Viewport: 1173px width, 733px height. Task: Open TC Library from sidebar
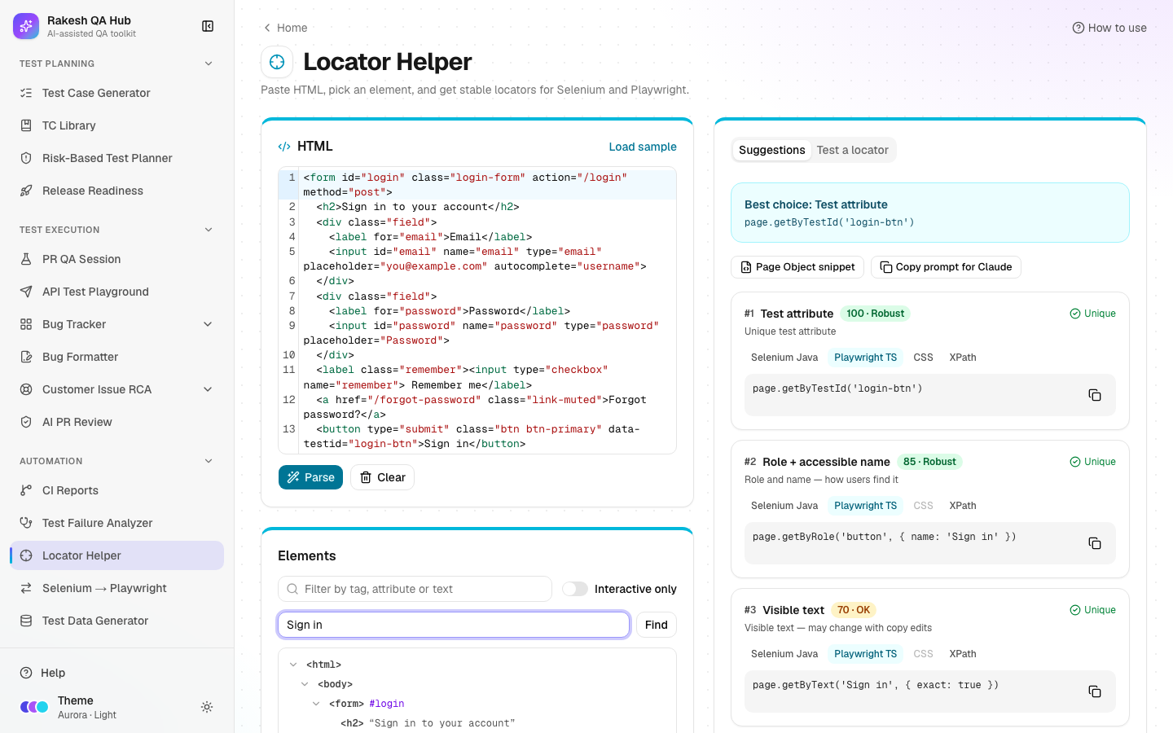[116, 125]
